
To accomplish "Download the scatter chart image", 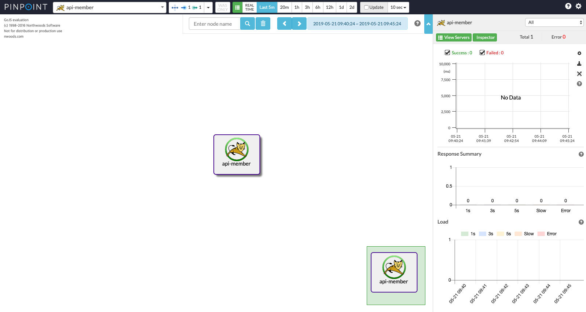I will click(x=579, y=64).
